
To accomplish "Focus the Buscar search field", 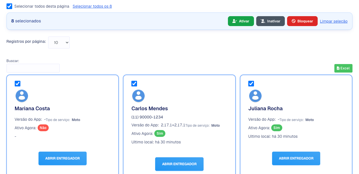I will click(x=33, y=68).
